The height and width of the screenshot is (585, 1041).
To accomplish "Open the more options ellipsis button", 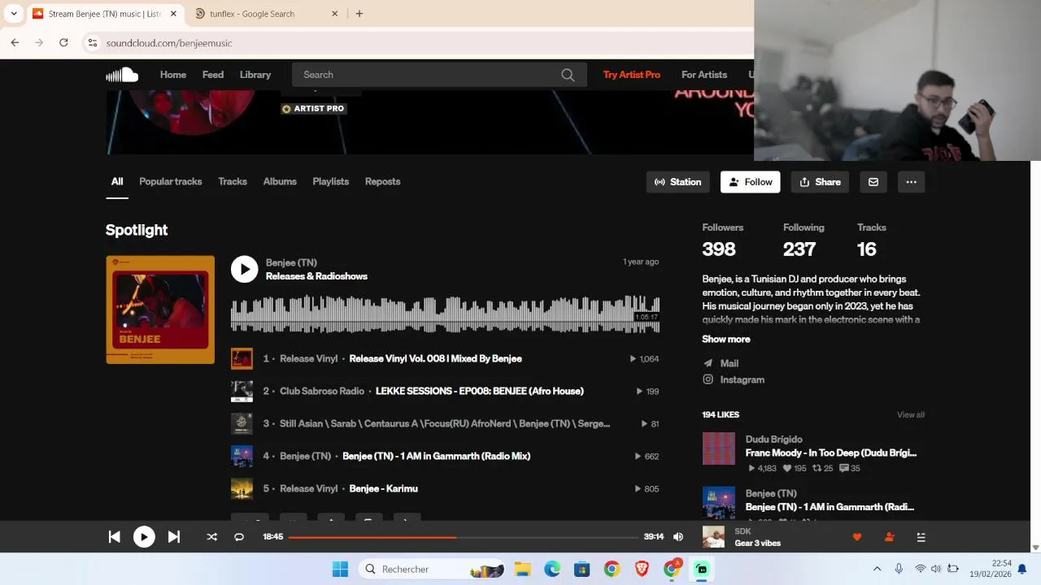I will (x=912, y=182).
